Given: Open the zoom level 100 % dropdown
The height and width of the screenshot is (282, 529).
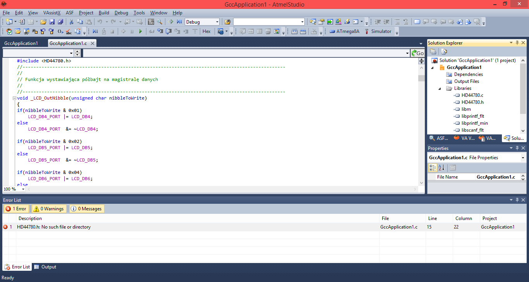Looking at the screenshot, I should (x=23, y=189).
